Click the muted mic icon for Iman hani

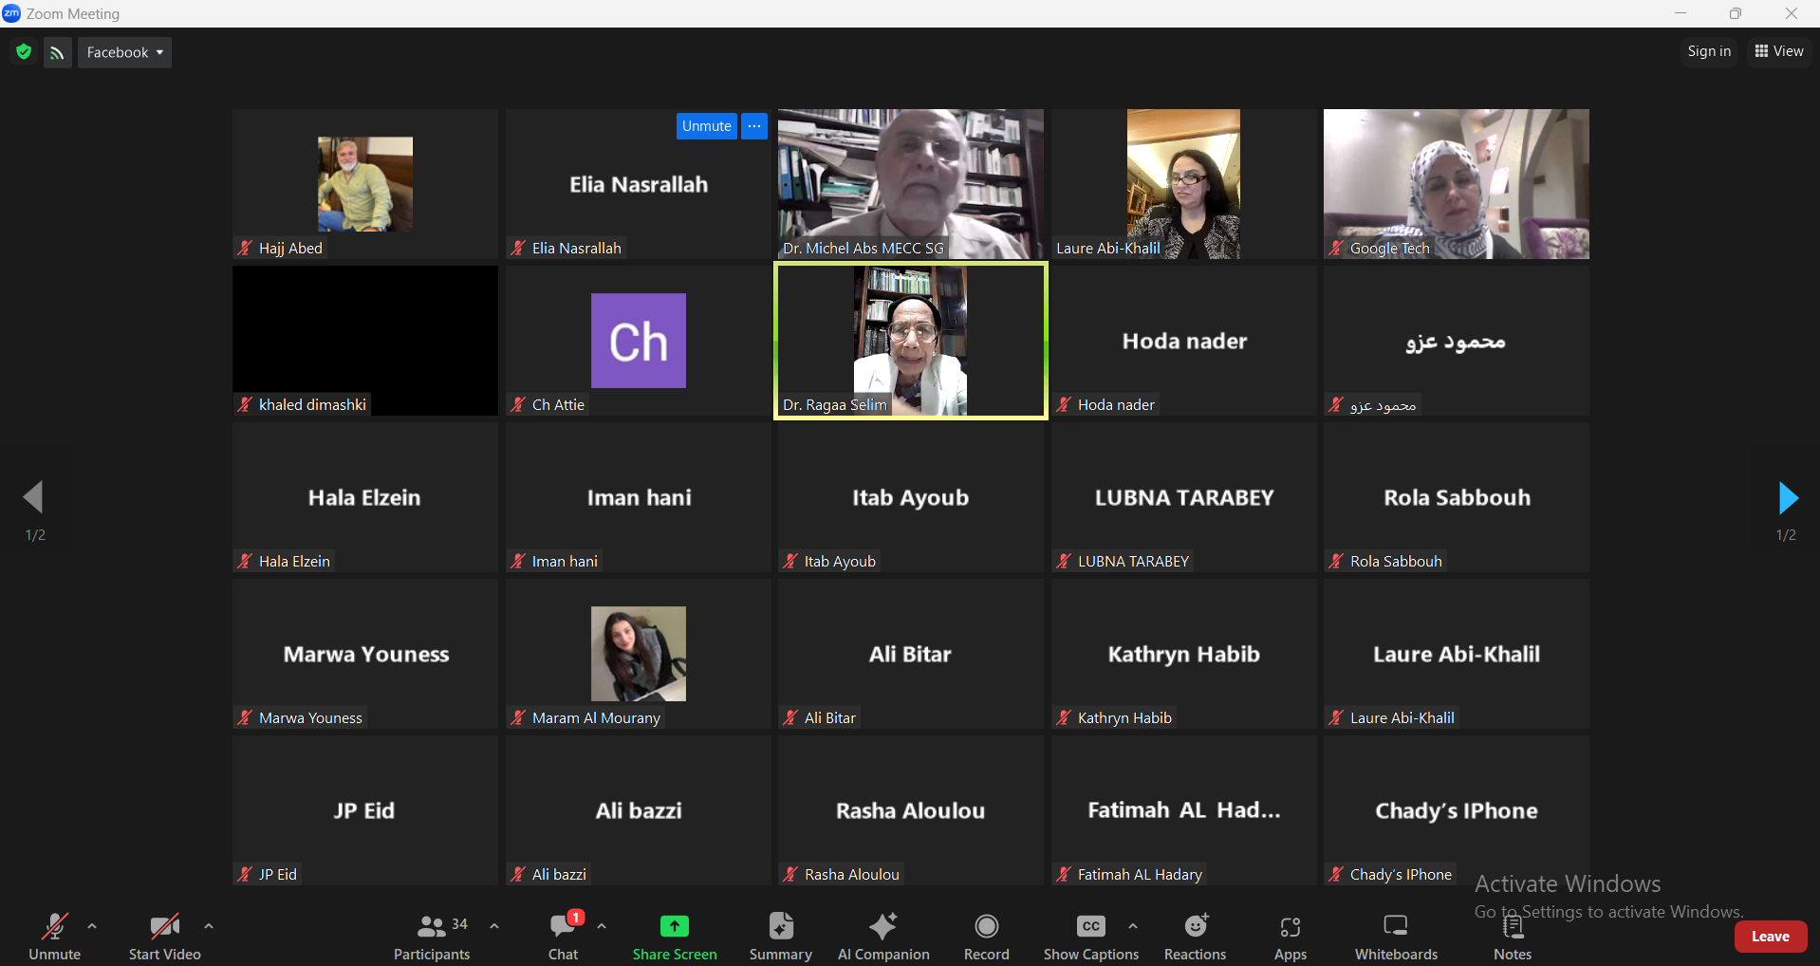click(519, 562)
